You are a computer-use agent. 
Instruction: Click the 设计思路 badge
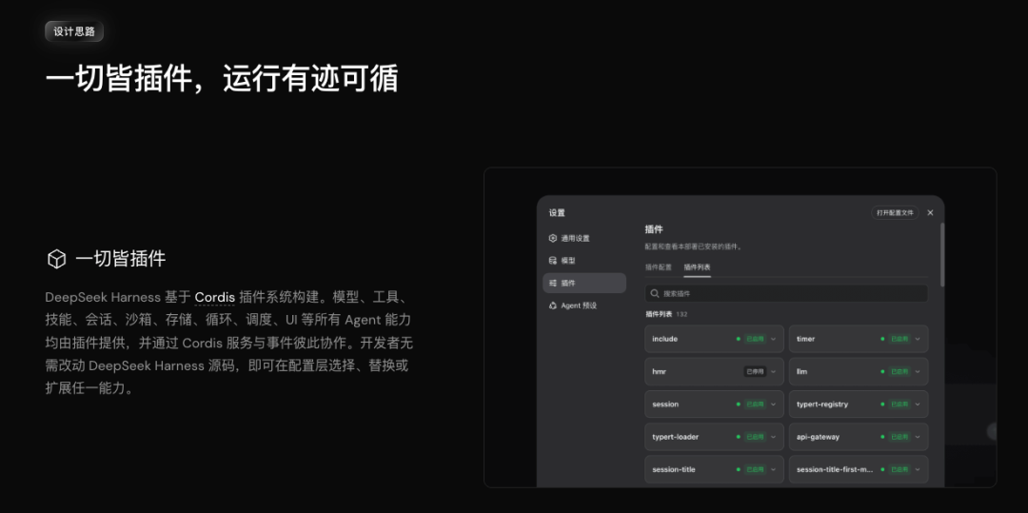point(74,31)
